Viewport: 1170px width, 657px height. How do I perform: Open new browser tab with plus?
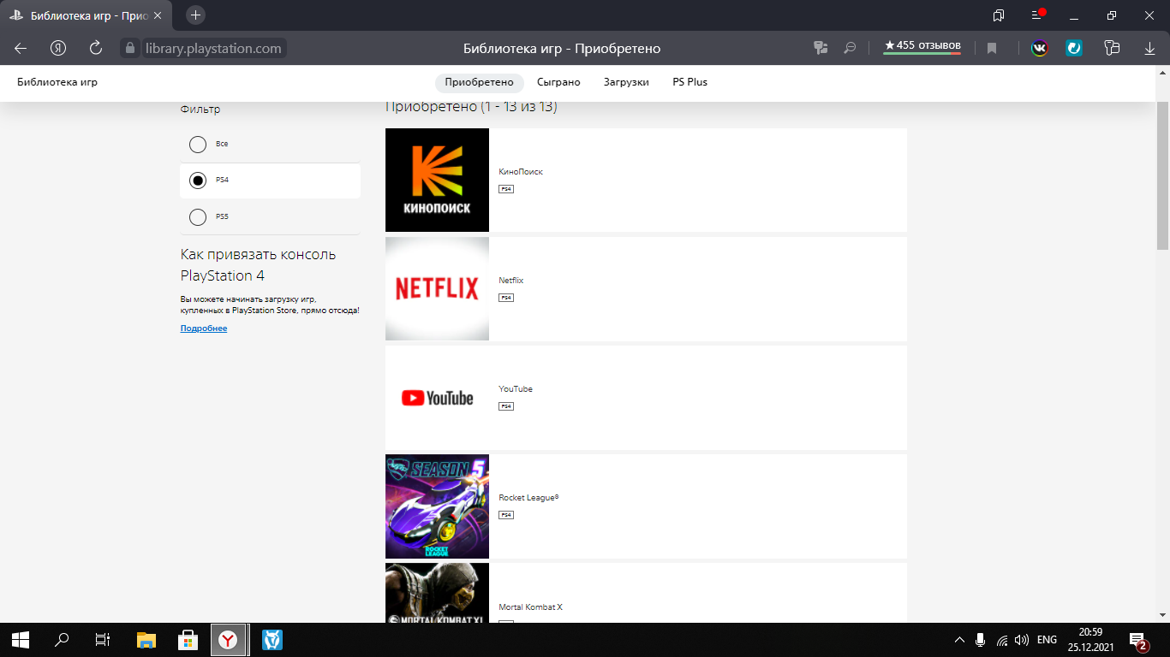tap(195, 15)
